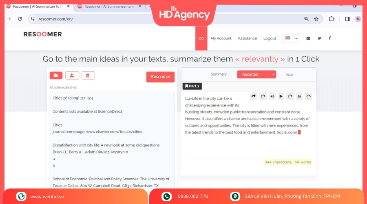Open the sliders settings icon in summary toolbar
The width and height of the screenshot is (367, 204).
pos(299,96)
